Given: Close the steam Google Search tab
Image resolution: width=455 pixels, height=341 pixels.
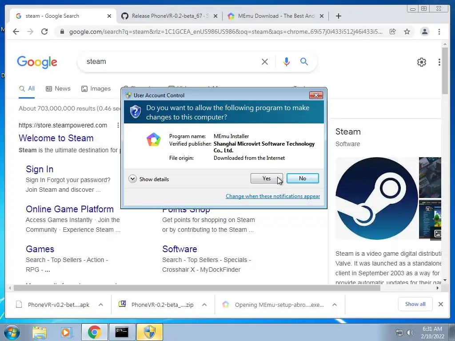Looking at the screenshot, I should [109, 16].
